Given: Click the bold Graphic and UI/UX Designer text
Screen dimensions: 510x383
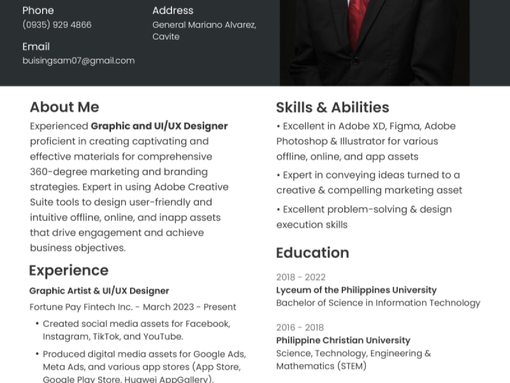Looking at the screenshot, I should tap(159, 126).
